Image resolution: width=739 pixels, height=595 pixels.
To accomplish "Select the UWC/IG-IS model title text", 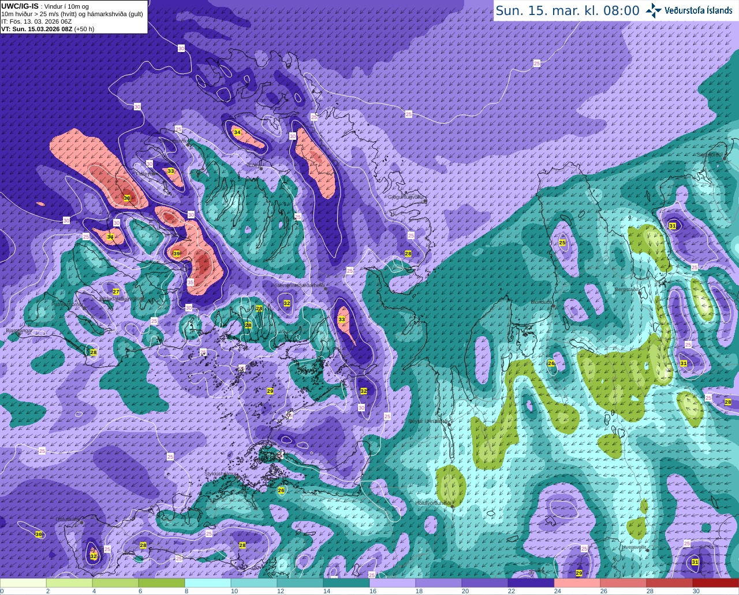I will coord(20,6).
